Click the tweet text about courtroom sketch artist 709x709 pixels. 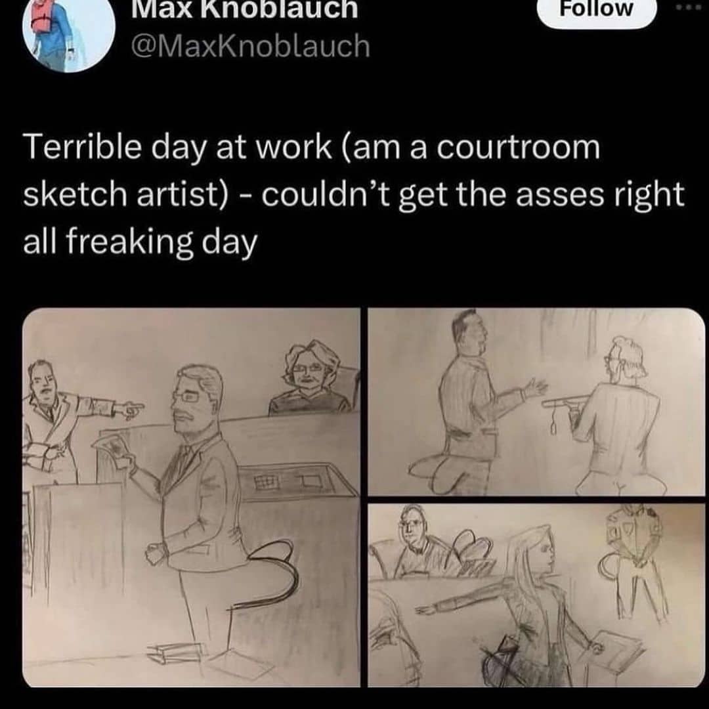pos(354,194)
